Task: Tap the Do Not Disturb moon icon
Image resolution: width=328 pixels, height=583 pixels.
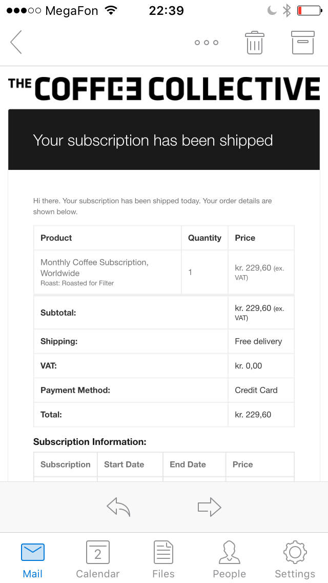Action: coord(272,10)
